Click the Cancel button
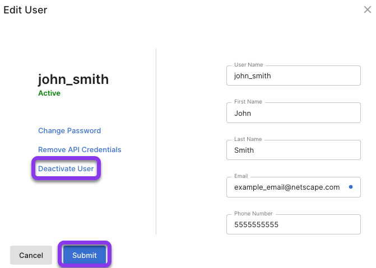 pyautogui.click(x=31, y=255)
